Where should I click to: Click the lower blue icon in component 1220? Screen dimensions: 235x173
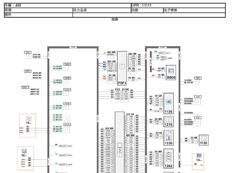pyautogui.click(x=169, y=138)
